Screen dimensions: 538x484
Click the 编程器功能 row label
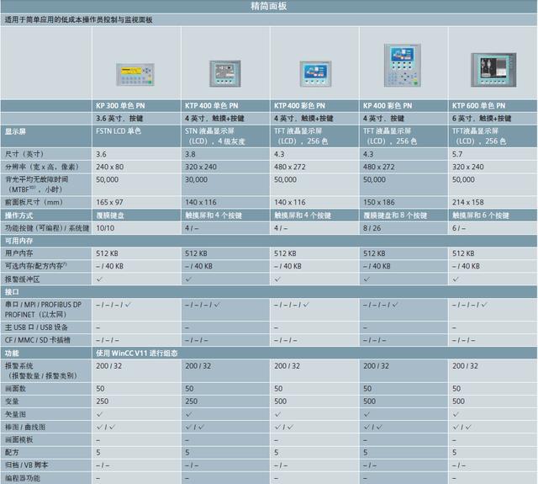[x=23, y=478]
